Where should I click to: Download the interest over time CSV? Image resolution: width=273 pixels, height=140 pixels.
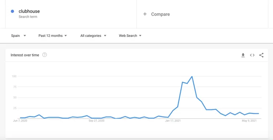(x=243, y=55)
